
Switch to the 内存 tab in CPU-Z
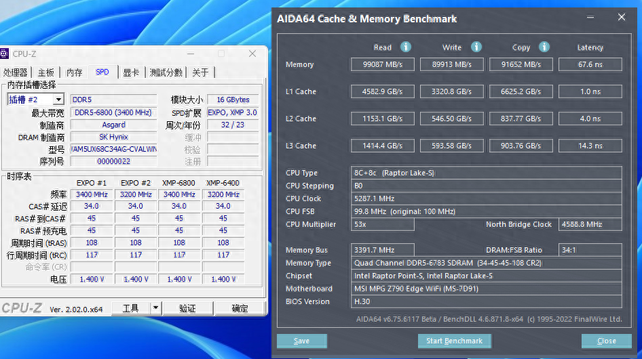[74, 72]
